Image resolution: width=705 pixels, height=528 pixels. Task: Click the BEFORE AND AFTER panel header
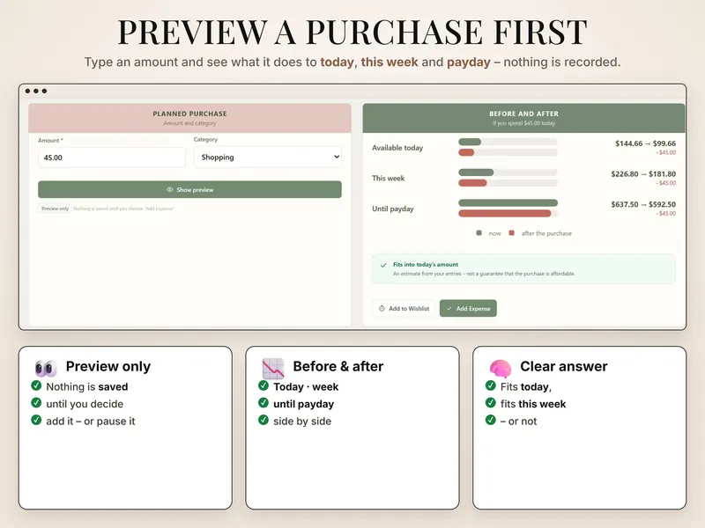click(x=523, y=118)
